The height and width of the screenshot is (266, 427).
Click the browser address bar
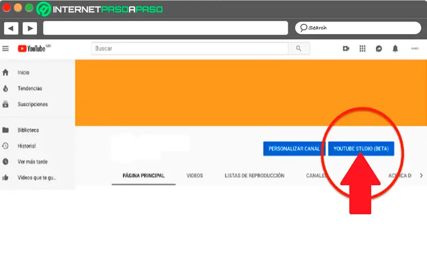[x=165, y=28]
